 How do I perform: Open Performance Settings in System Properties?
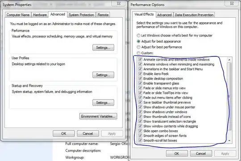[x=103, y=48]
